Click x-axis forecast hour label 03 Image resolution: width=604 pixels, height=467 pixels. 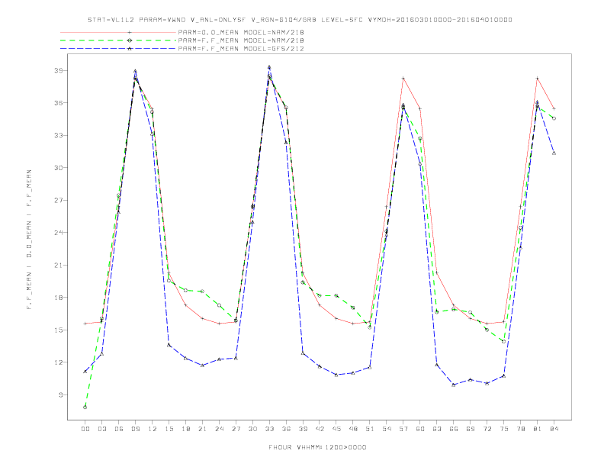(x=101, y=429)
